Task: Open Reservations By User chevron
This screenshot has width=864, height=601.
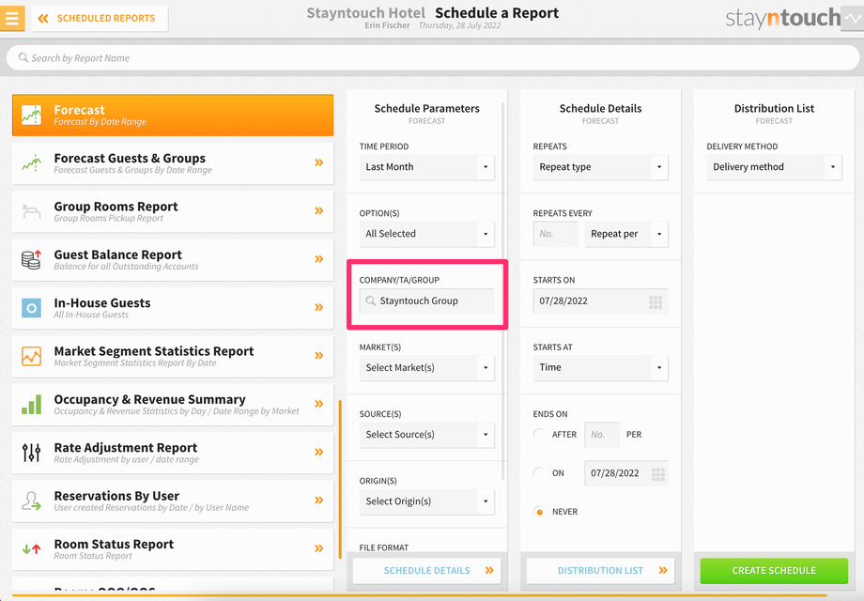Action: click(319, 501)
